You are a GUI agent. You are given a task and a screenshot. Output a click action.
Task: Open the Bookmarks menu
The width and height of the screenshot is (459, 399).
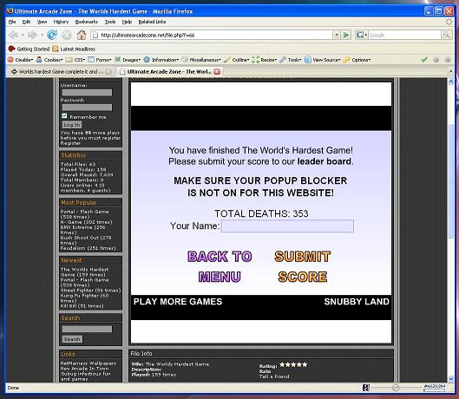[87, 22]
